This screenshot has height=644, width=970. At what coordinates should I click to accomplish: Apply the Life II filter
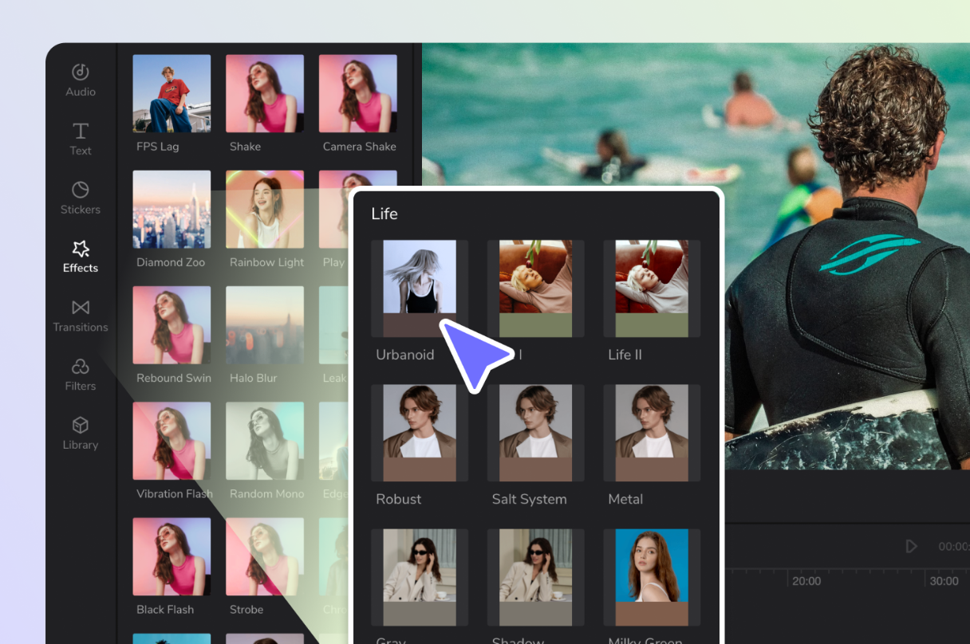click(652, 289)
